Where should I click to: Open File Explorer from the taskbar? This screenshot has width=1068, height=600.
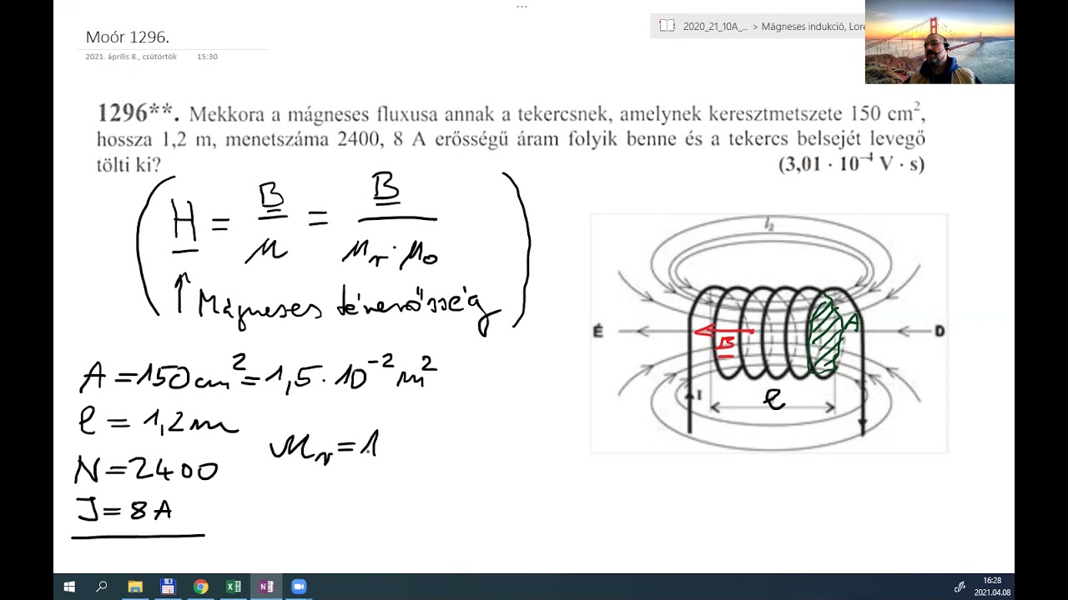(x=135, y=587)
